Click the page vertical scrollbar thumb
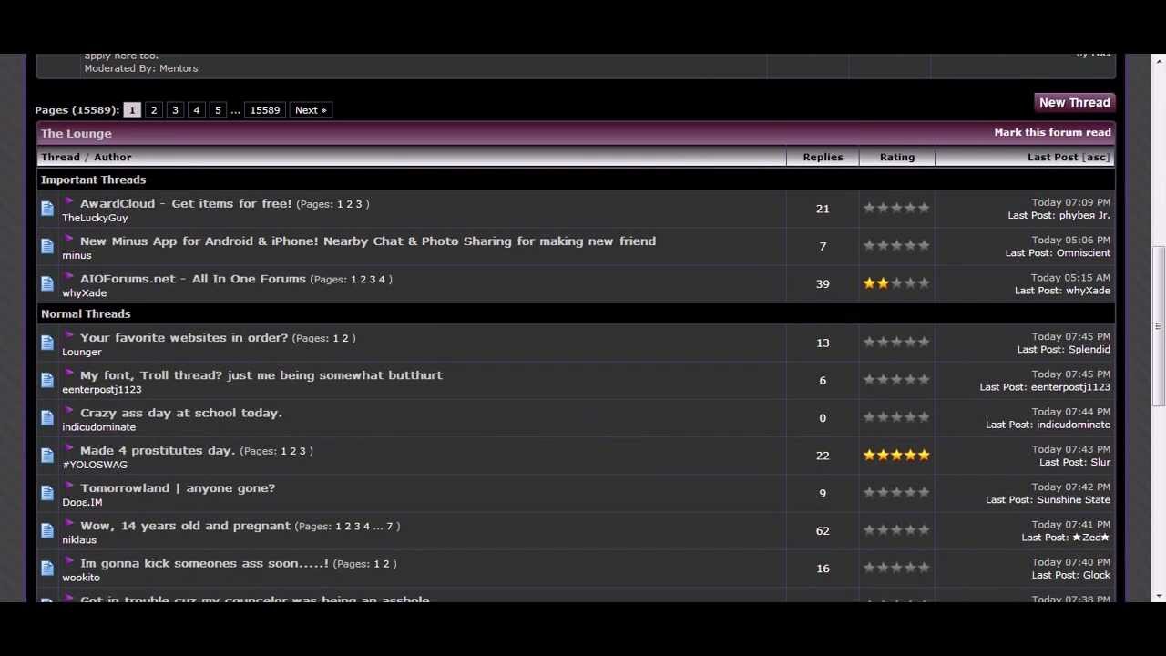 tap(1158, 326)
